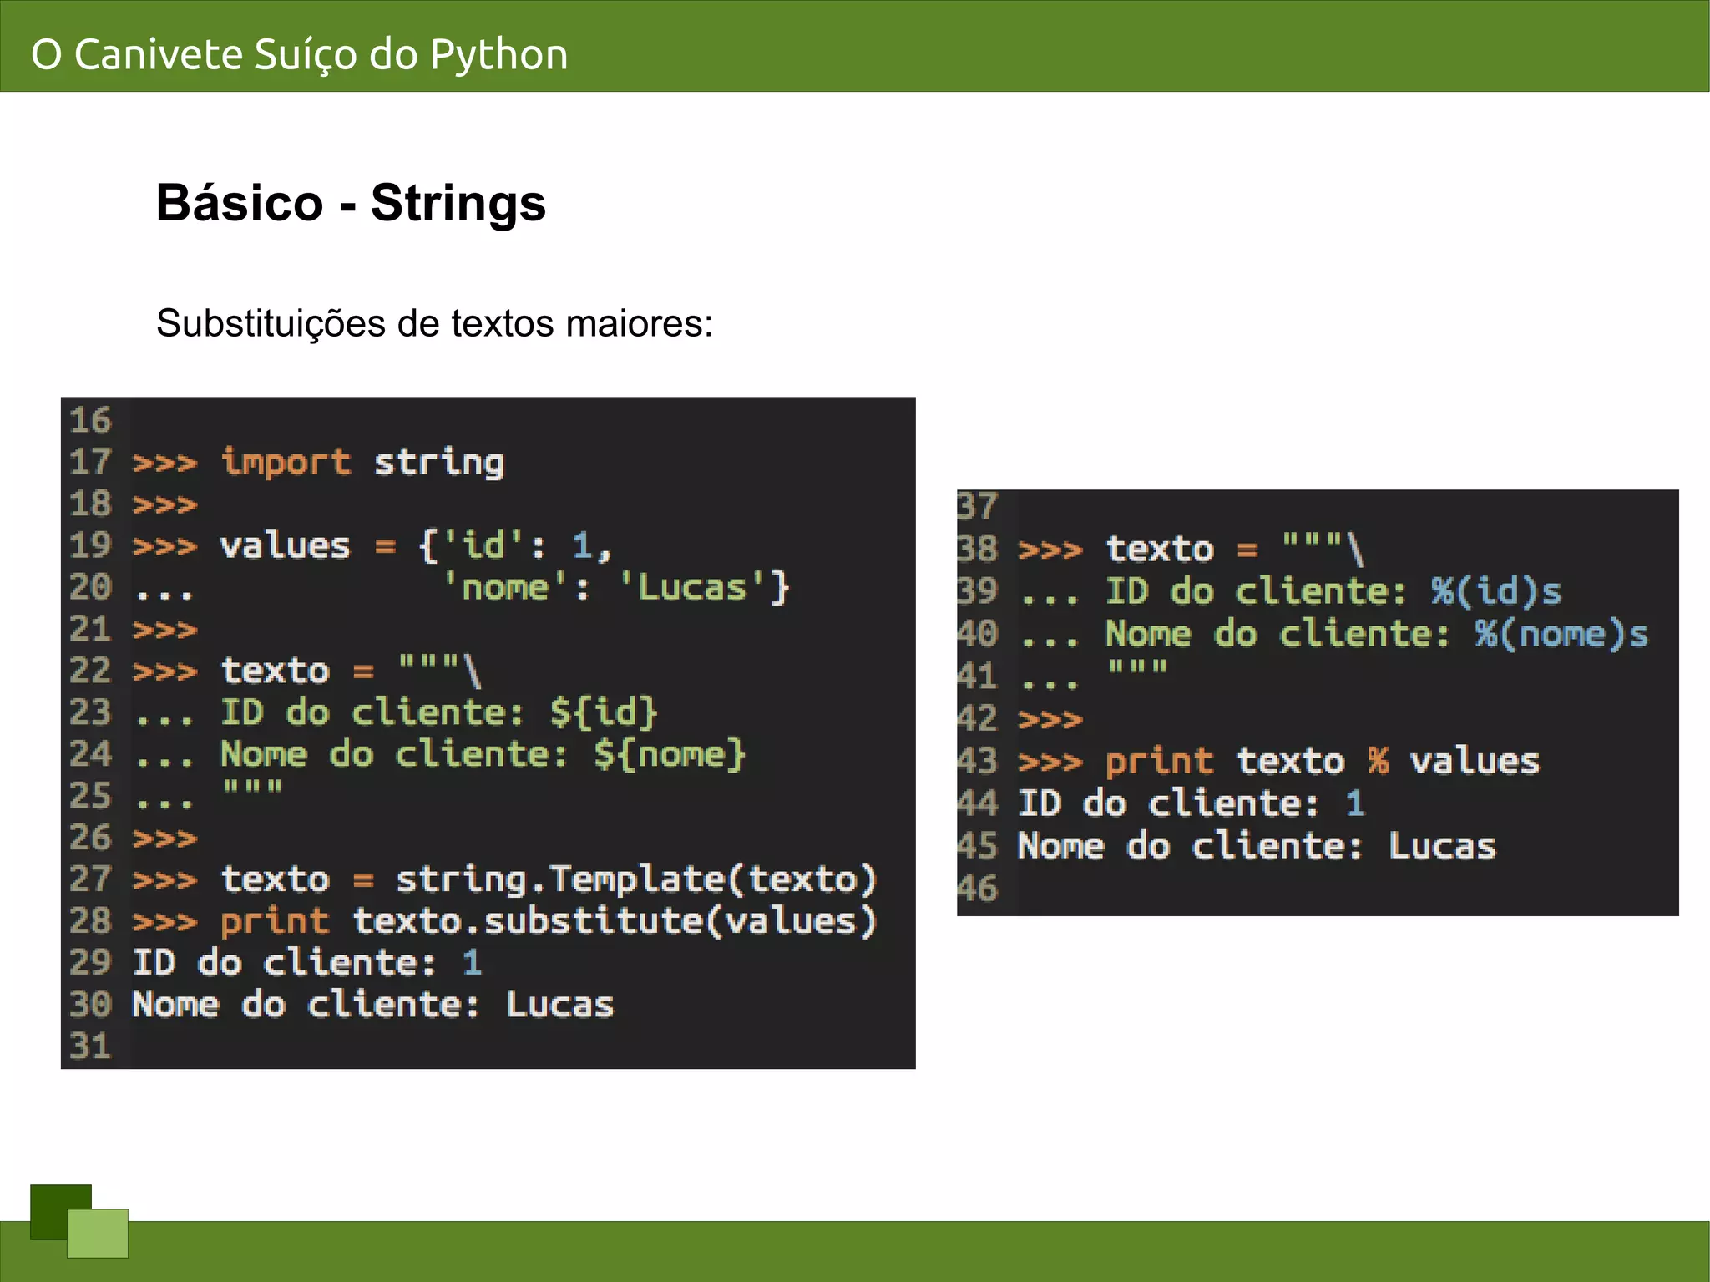Click line number 16 in left code block
This screenshot has width=1710, height=1282.
[90, 420]
